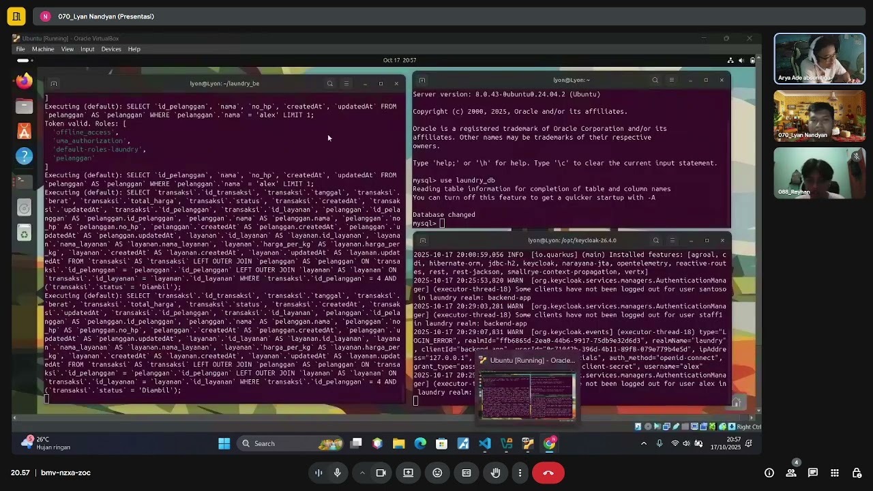Open more options three-dot menu in Meet
Screen dimensions: 873x491
tap(520, 473)
